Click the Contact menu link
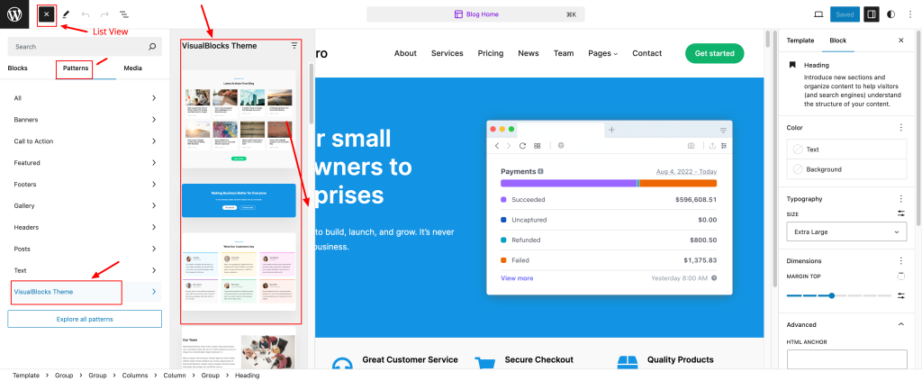 646,53
